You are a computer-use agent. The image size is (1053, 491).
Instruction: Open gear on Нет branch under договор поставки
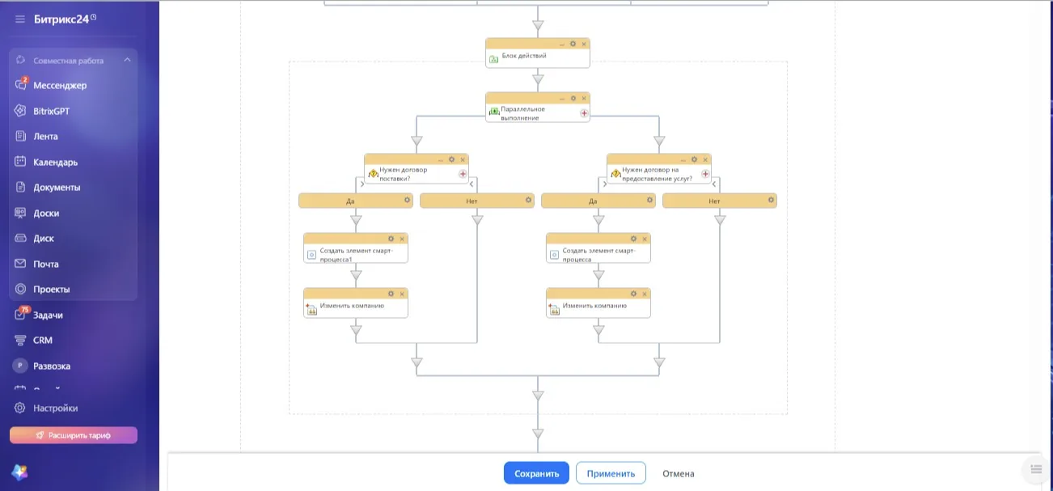click(528, 199)
